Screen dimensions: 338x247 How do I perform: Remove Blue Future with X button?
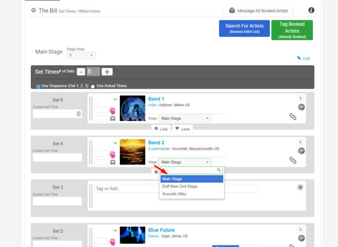300,229
